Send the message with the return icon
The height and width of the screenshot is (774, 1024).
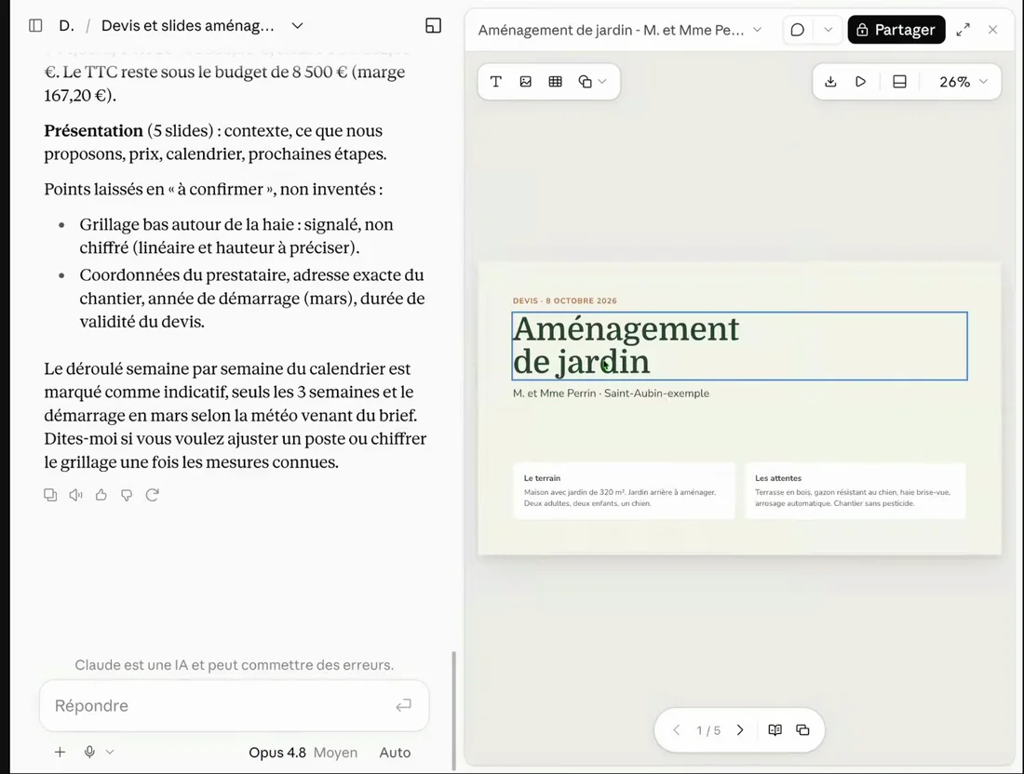404,705
